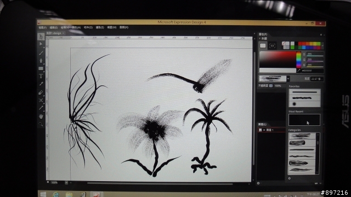Toggle visibility of layer 1

261,130
